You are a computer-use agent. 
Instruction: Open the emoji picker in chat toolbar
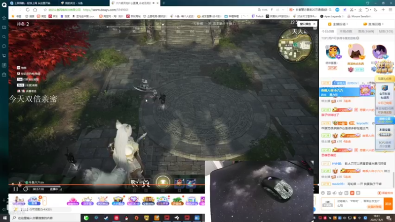pyautogui.click(x=323, y=193)
